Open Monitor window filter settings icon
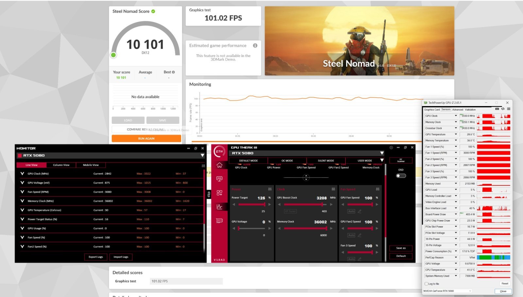523x297 pixels. pyautogui.click(x=203, y=165)
